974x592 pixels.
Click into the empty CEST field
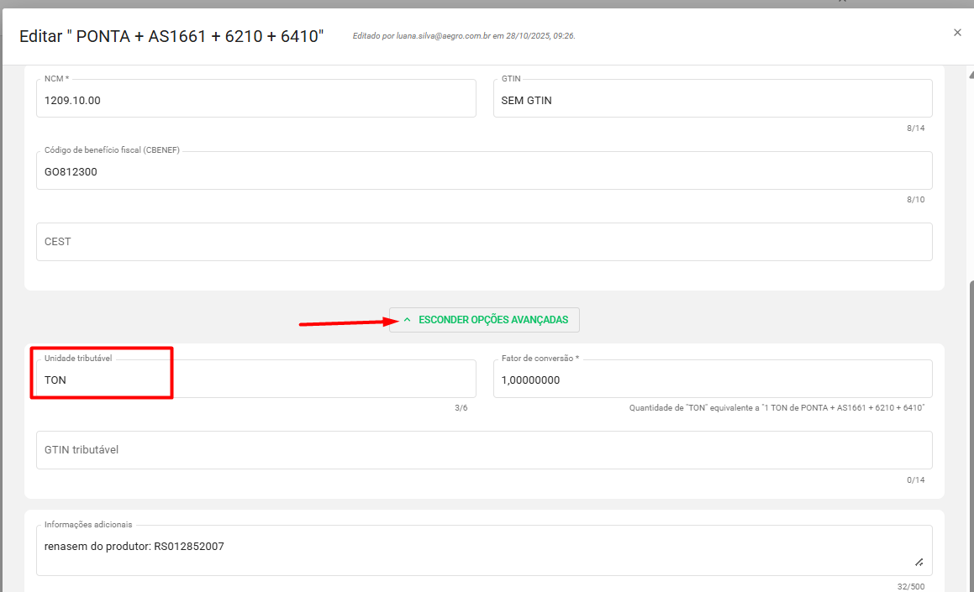pyautogui.click(x=484, y=242)
